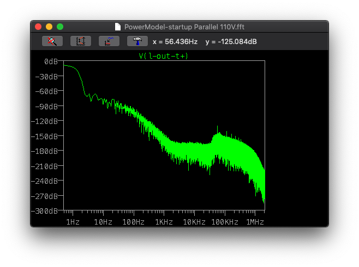Click the -60dB vertical axis label
359x267 pixels.
(46, 91)
